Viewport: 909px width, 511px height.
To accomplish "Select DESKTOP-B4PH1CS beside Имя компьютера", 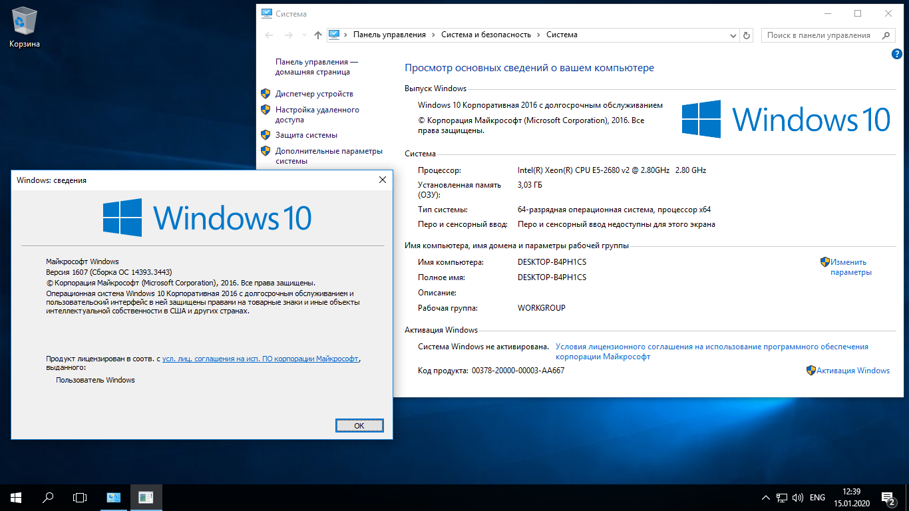I will click(552, 262).
